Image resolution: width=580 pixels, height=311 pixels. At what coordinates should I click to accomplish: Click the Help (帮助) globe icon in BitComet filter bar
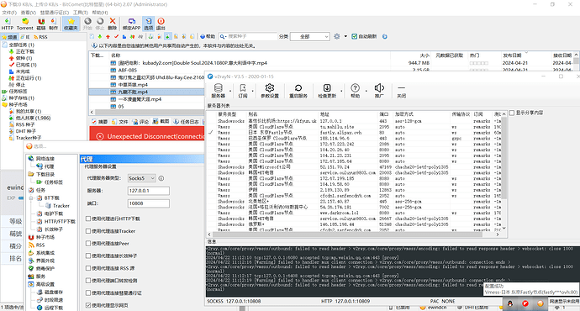click(x=208, y=36)
